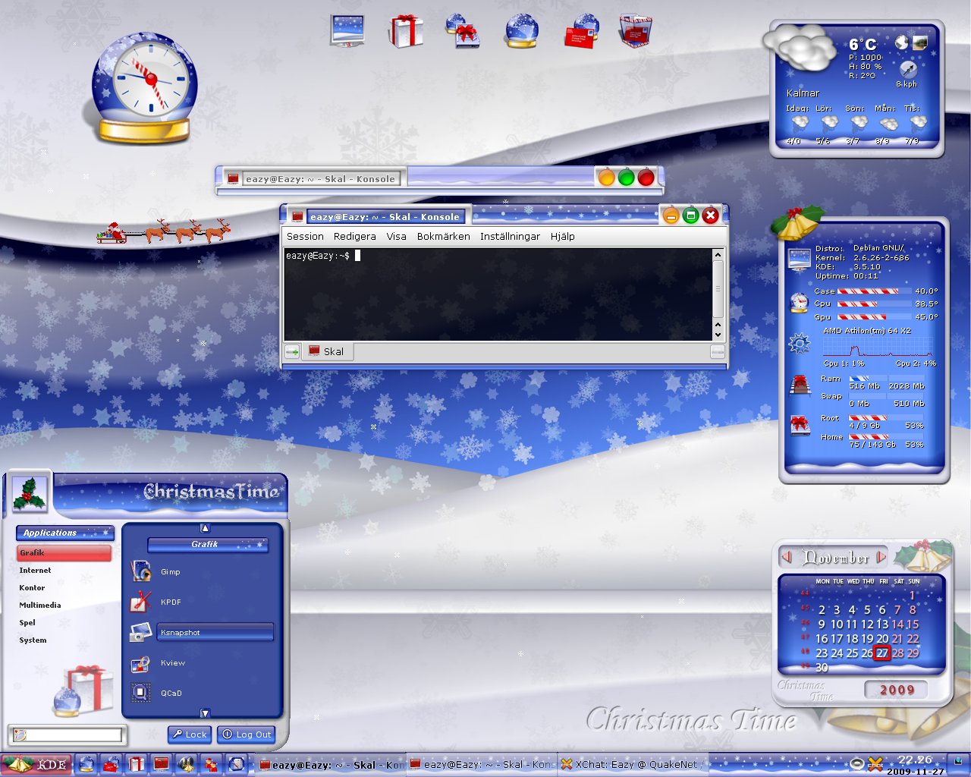Click the Applications header button

[65, 533]
